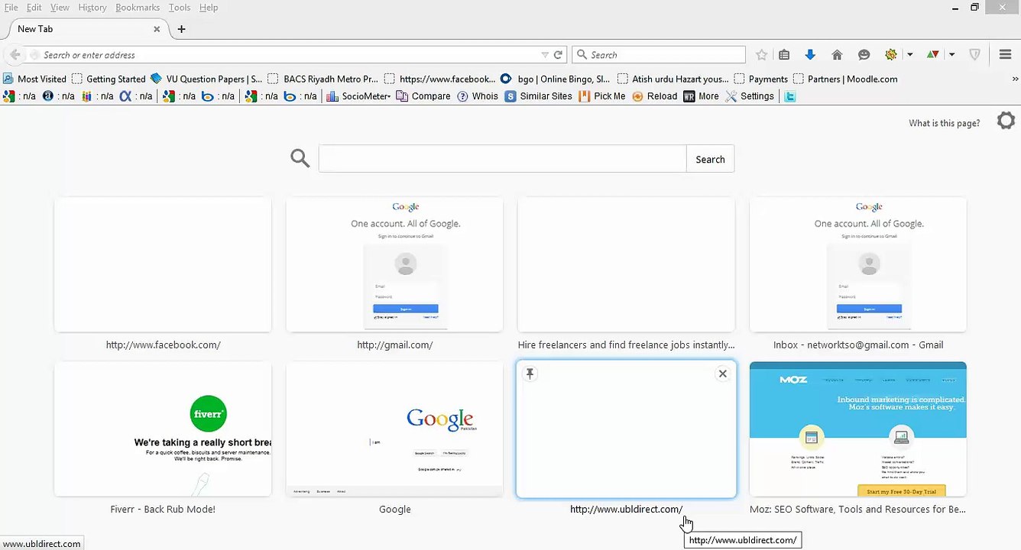
Task: Open the Inbox Gmail tile thumbnail
Action: (858, 264)
